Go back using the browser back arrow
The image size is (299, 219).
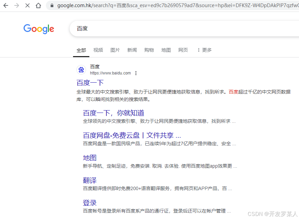6,5
